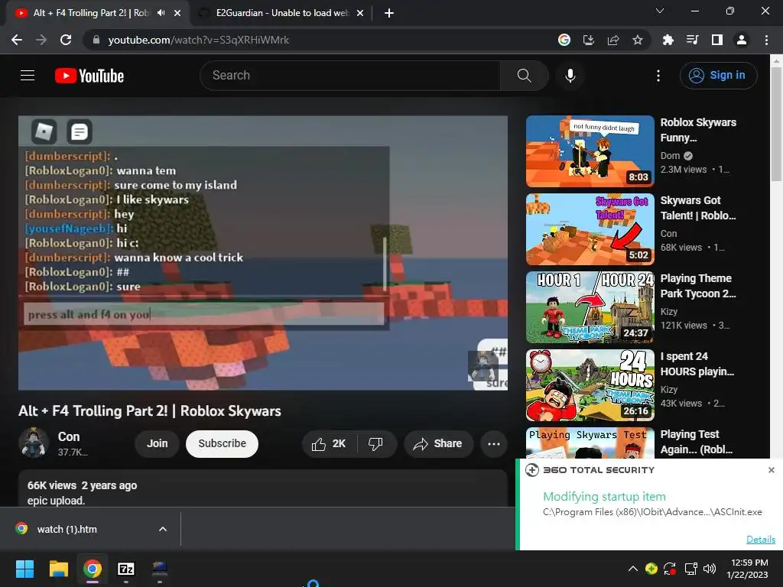783x587 pixels.
Task: Open Skywars Got Talent video thumbnail
Action: point(590,229)
